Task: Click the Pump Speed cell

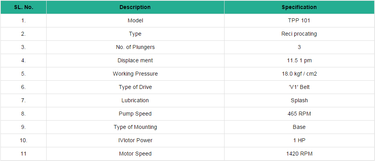Action: 135,114
